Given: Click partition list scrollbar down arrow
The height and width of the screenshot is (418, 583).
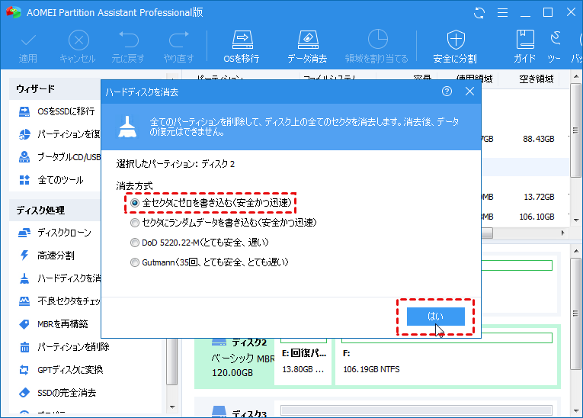Looking at the screenshot, I should pos(576,220).
